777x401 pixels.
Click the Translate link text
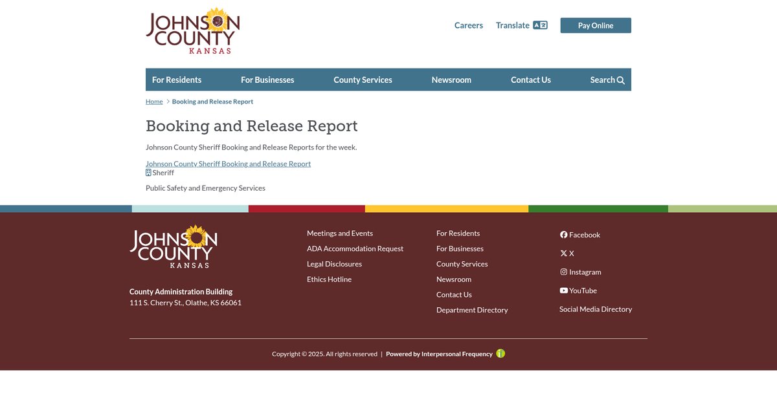513,25
